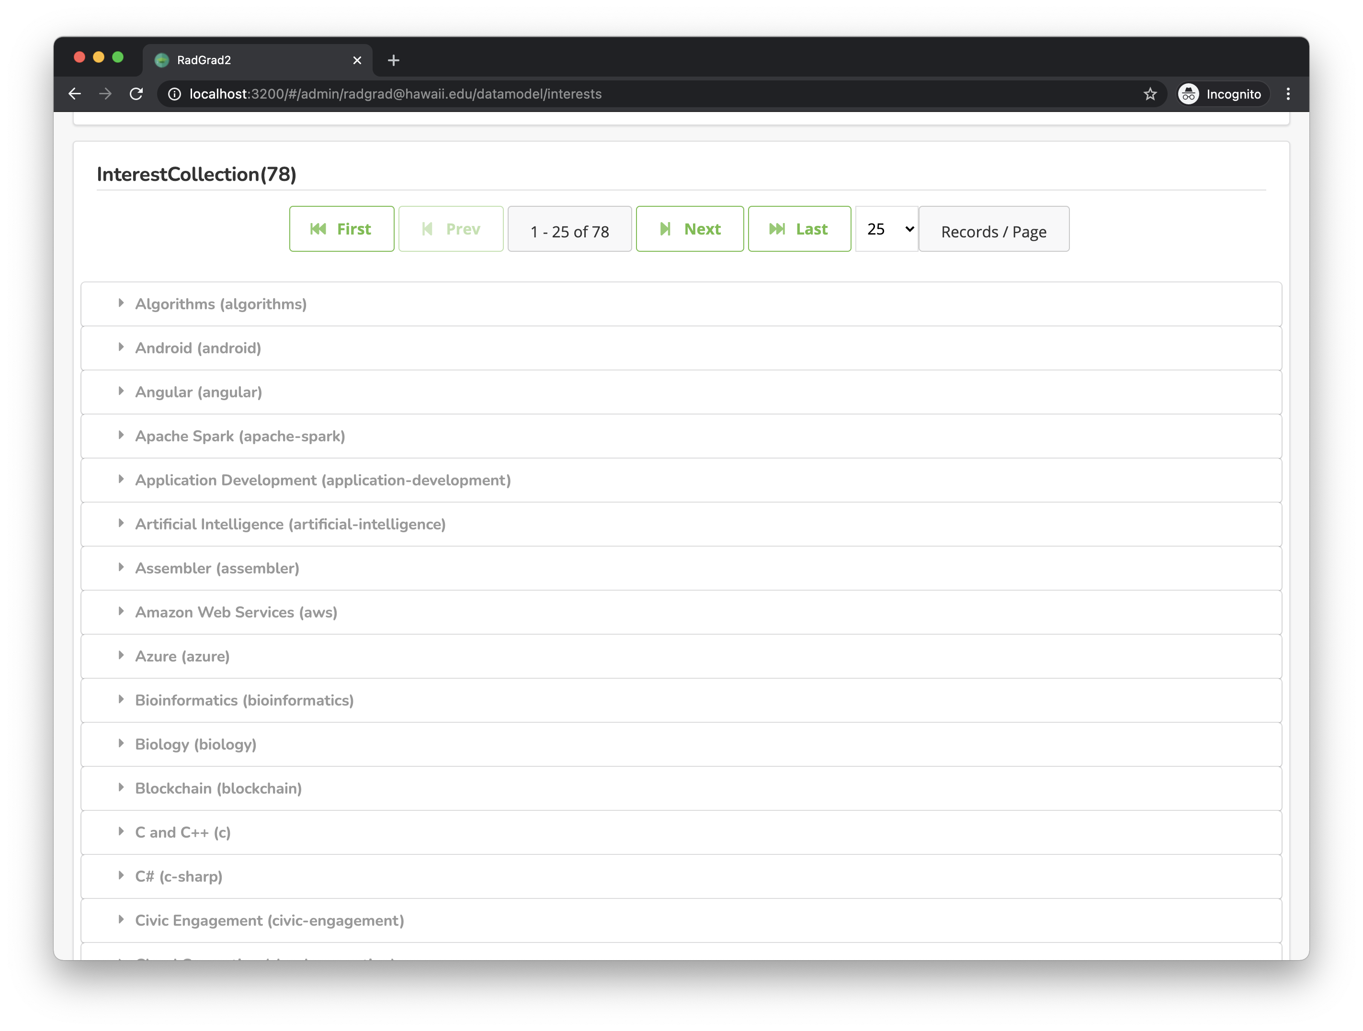Expand the Android (android) entry
This screenshot has height=1031, width=1363.
point(681,348)
